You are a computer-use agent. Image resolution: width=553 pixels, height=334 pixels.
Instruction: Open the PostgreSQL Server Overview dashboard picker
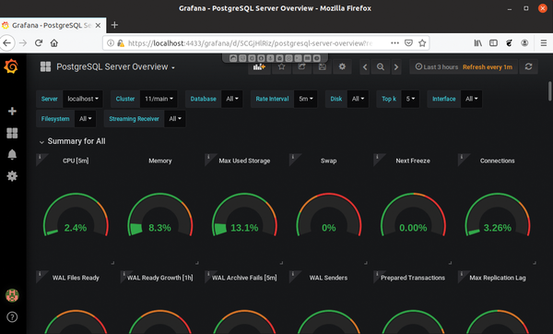[116, 66]
